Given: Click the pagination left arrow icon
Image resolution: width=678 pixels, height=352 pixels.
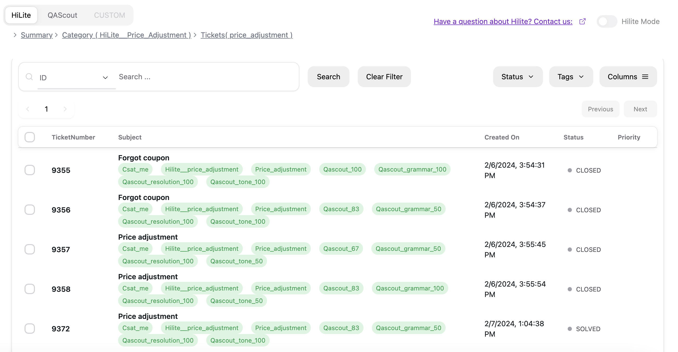Looking at the screenshot, I should click(28, 109).
